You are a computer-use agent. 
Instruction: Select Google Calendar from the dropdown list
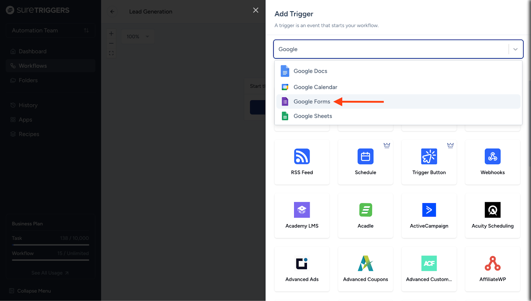point(398,87)
